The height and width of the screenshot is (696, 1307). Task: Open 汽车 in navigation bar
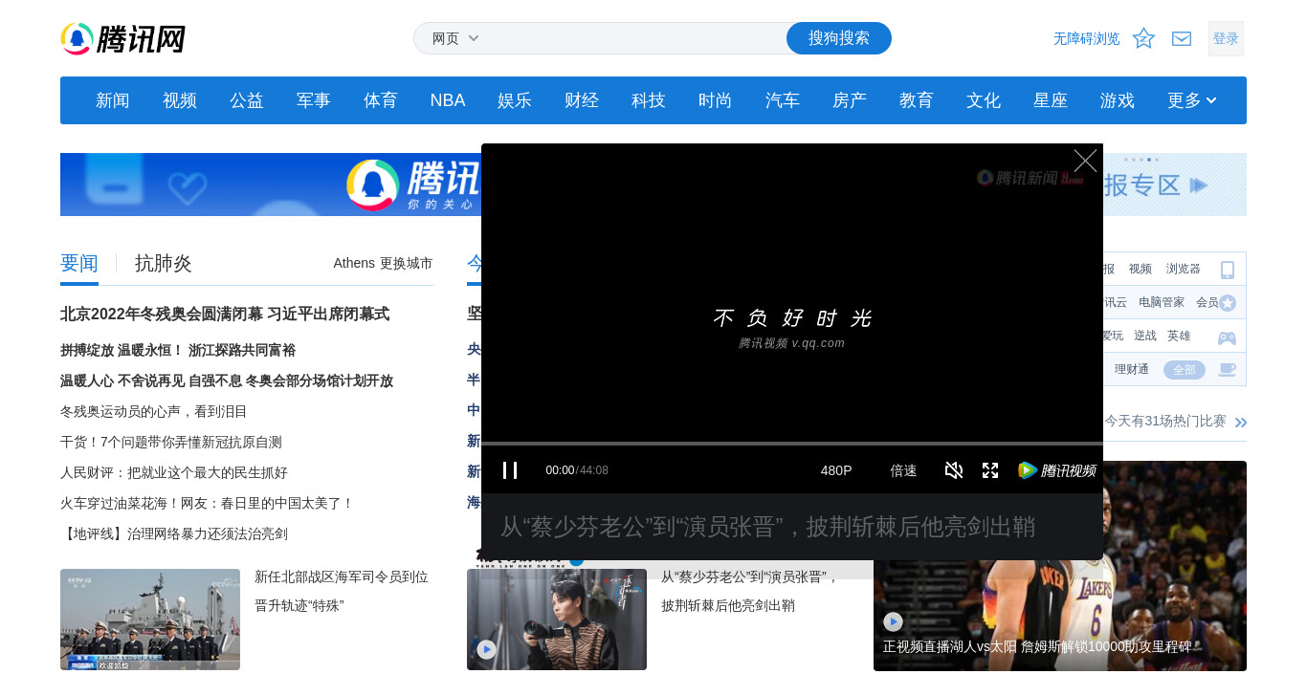783,100
